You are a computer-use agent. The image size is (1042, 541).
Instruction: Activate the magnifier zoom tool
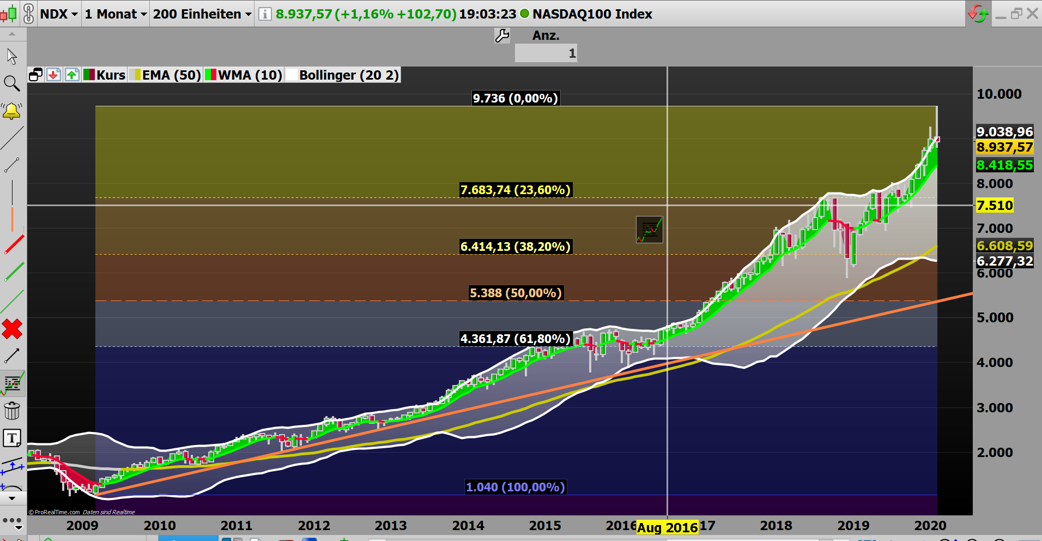(12, 83)
